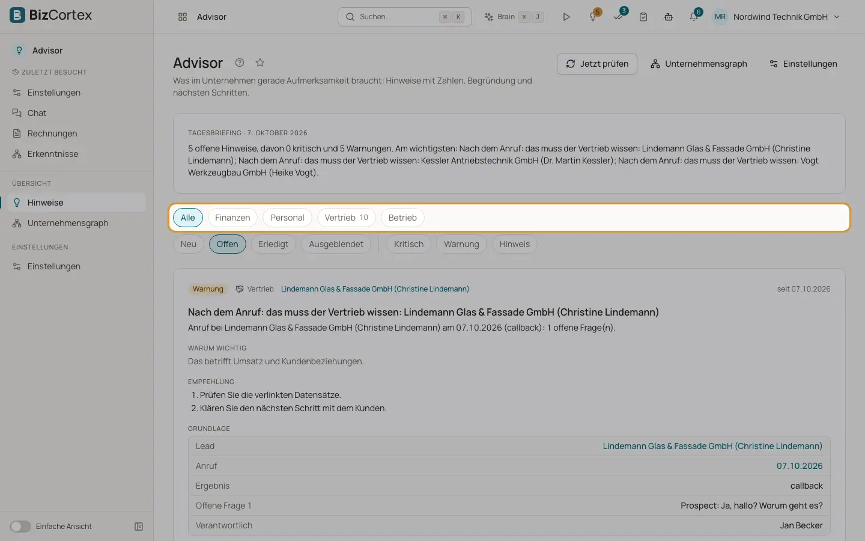Click the play icon in top bar
This screenshot has width=865, height=541.
point(566,17)
